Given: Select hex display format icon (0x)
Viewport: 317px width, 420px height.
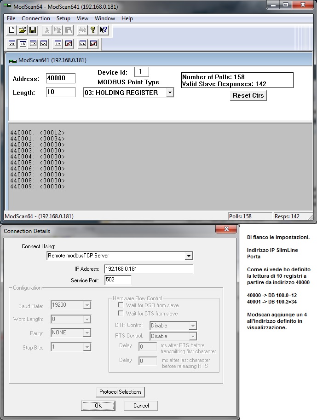Looking at the screenshot, I should click(44, 44).
